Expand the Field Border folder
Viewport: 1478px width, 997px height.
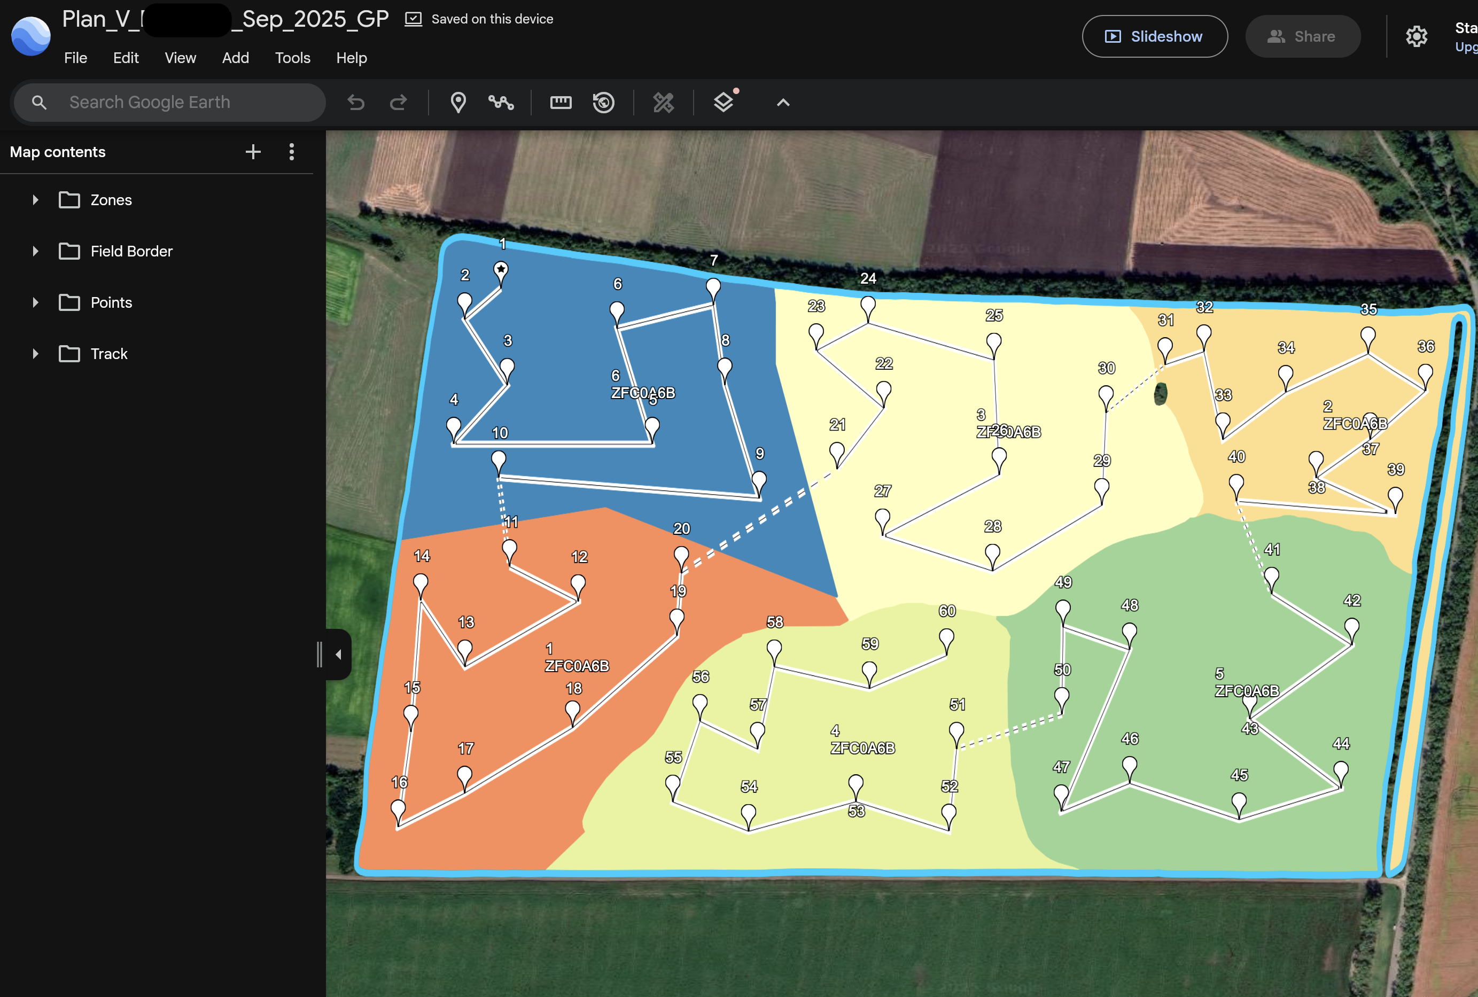(35, 251)
